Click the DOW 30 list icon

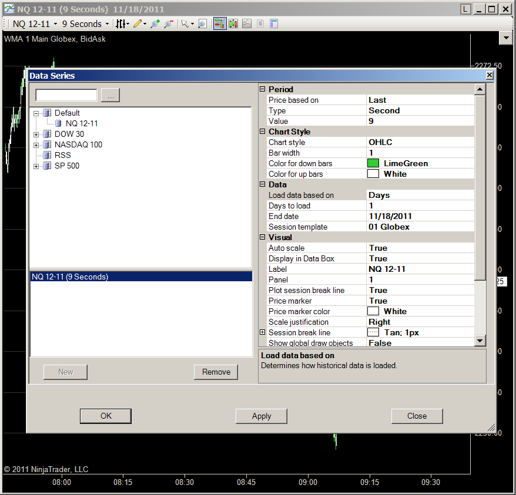pyautogui.click(x=47, y=134)
